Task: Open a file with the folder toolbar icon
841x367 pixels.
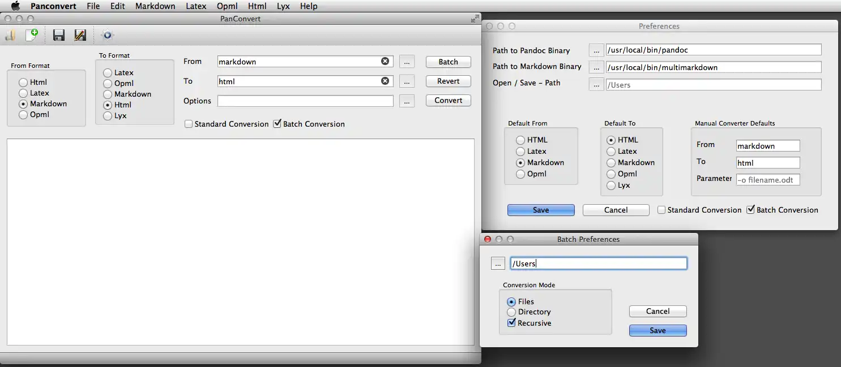Action: [x=10, y=36]
